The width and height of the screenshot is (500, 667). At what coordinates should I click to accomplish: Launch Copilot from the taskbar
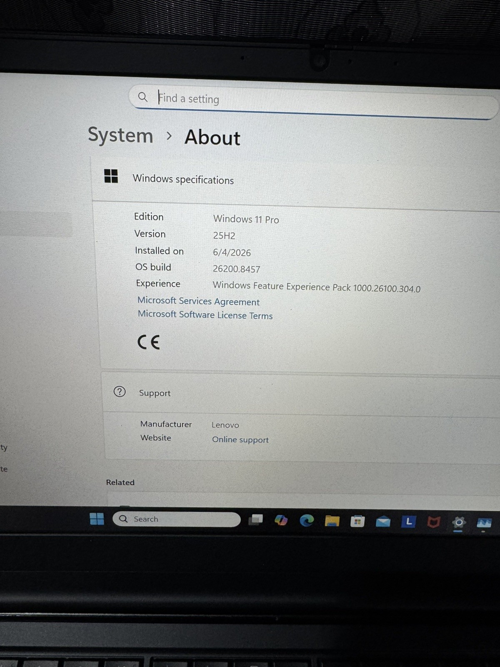click(281, 520)
